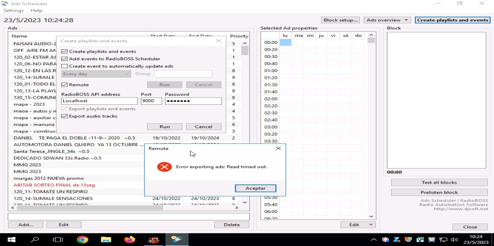Click Block setup... button
The height and width of the screenshot is (246, 494).
pos(341,20)
